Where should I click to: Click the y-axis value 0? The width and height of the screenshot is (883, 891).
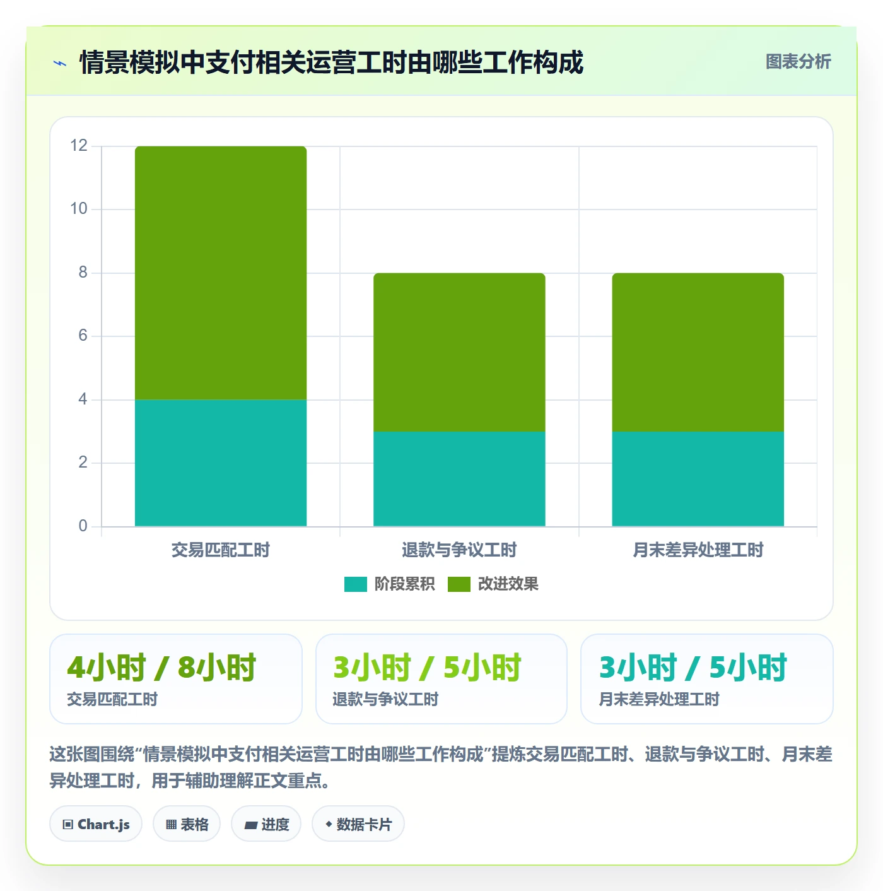[x=83, y=526]
